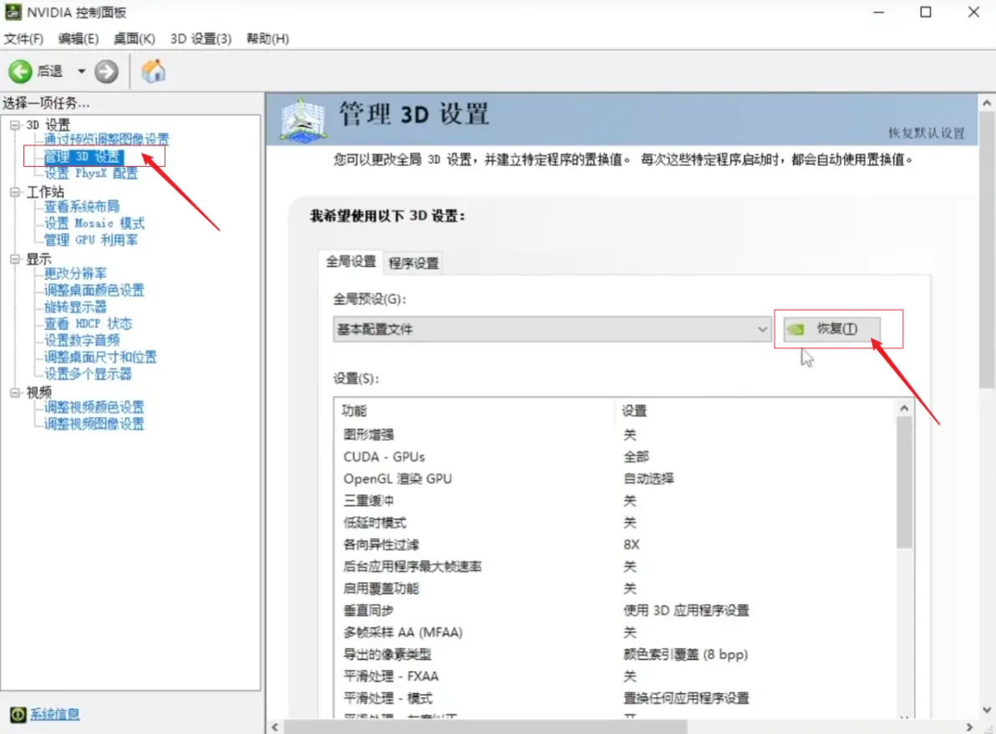Select the OpenGL 渲染 GPU row
The image size is (996, 734).
615,478
